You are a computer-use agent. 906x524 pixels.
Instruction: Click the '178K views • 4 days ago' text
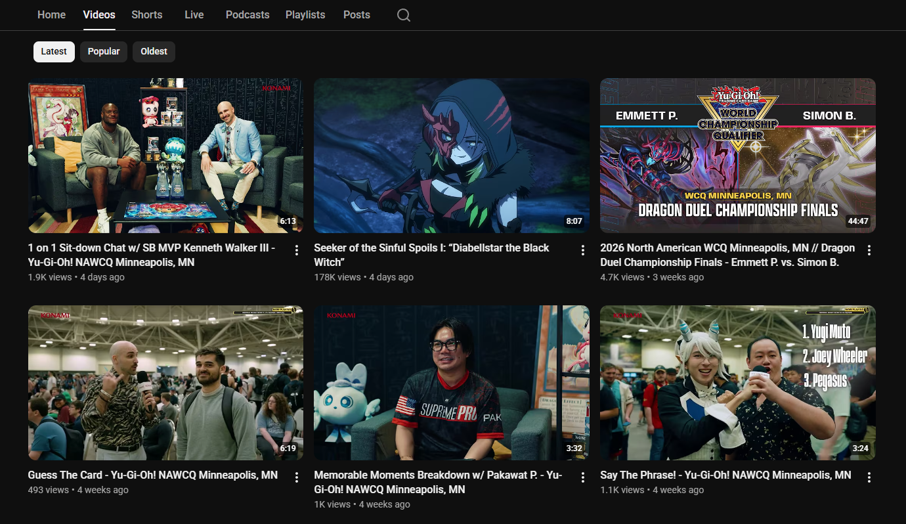pos(364,277)
